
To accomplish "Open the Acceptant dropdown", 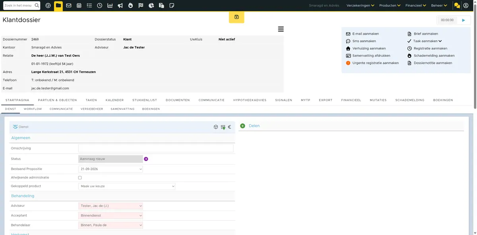I will [111, 216].
